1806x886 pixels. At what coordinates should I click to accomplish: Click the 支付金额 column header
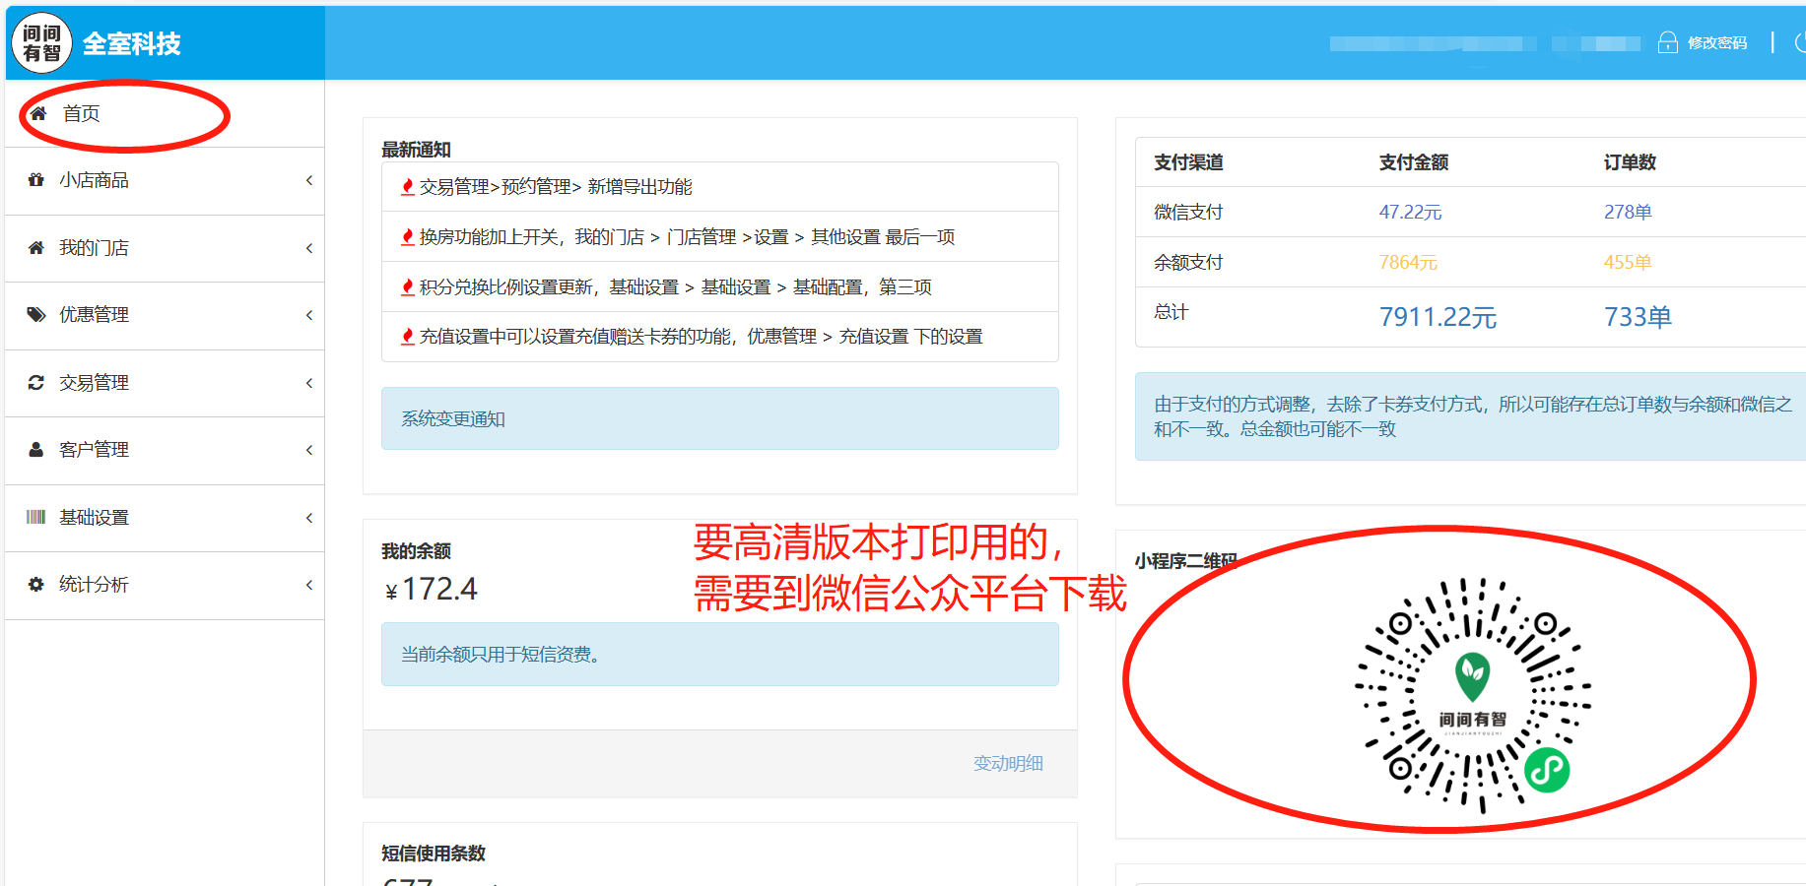[x=1414, y=162]
